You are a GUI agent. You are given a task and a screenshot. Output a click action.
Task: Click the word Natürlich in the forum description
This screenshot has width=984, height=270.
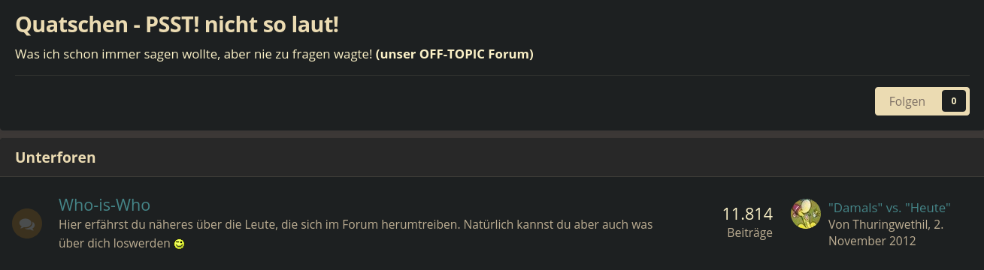pyautogui.click(x=489, y=224)
